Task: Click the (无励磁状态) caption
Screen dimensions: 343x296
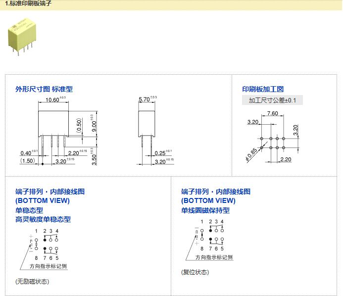Action: pos(32,281)
